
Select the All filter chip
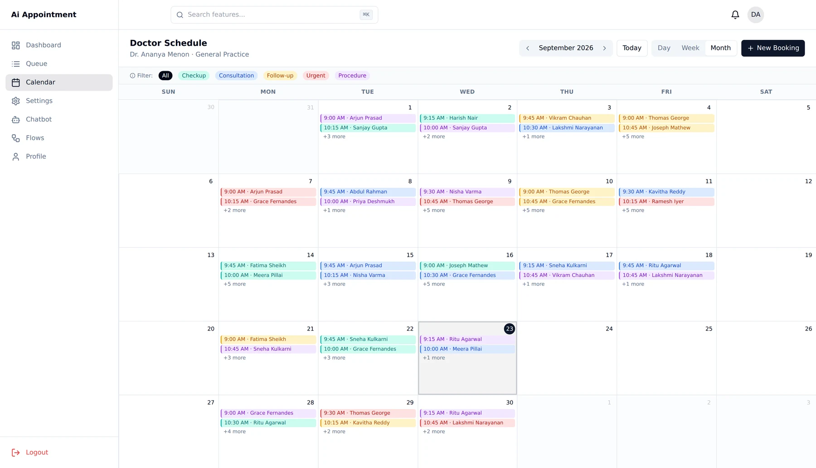pos(165,76)
